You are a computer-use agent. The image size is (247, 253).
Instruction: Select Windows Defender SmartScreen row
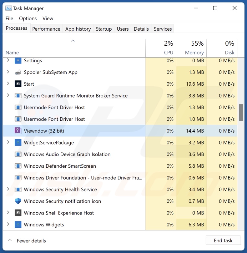point(120,166)
